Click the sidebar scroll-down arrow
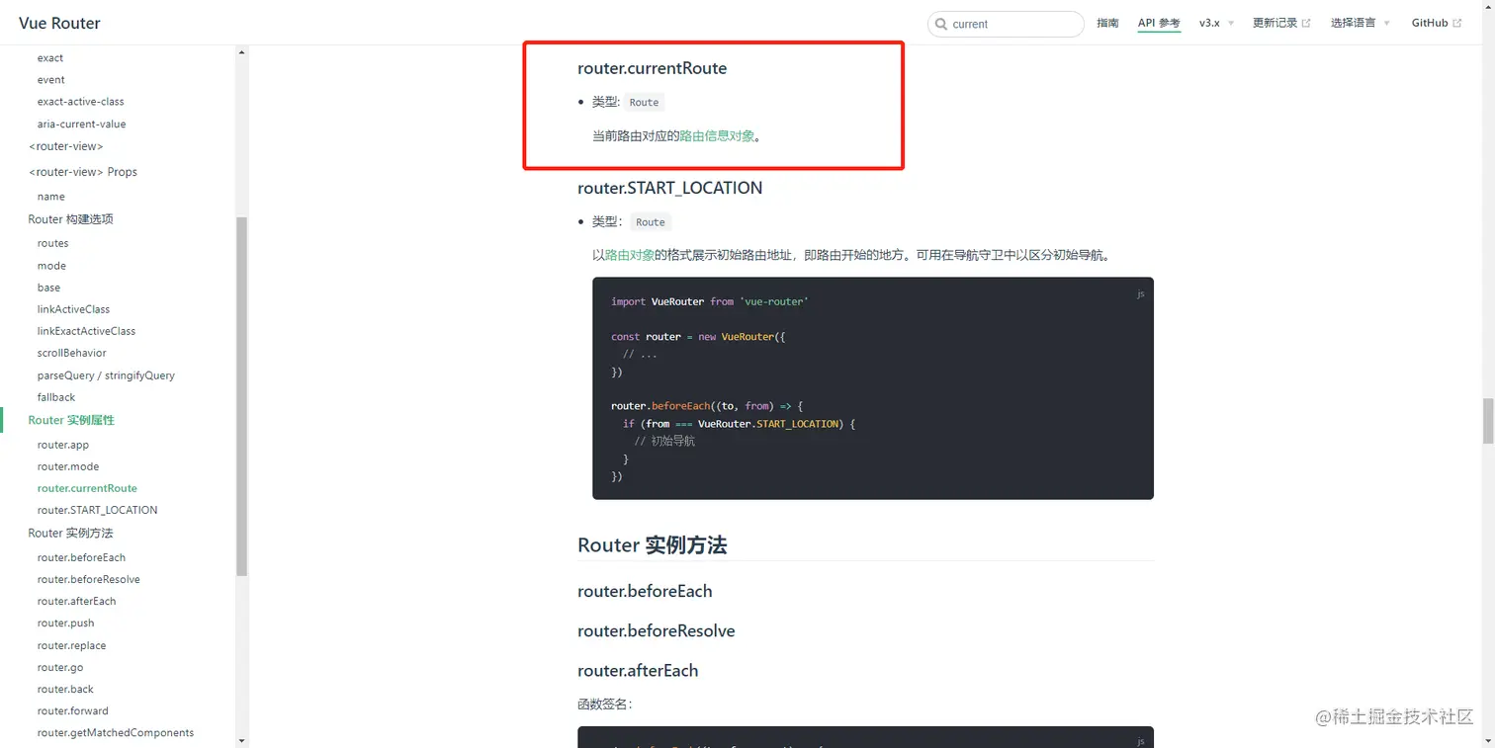Screen dimensions: 1495x748 pyautogui.click(x=242, y=740)
